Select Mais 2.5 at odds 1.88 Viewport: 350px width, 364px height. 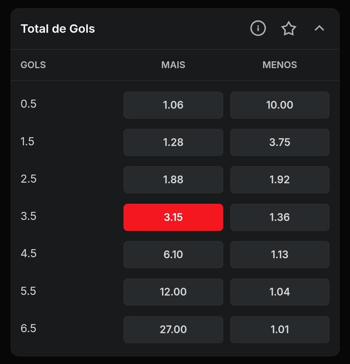[x=173, y=180]
